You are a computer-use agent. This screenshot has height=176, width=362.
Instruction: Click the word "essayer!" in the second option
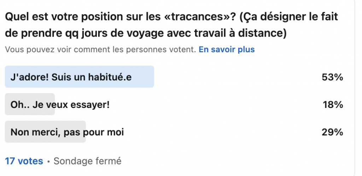click(x=93, y=105)
